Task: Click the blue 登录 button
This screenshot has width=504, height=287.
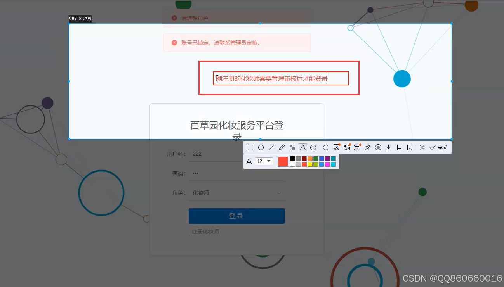Action: pos(237,216)
